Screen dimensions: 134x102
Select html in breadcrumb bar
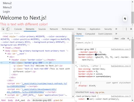(x=3, y=100)
